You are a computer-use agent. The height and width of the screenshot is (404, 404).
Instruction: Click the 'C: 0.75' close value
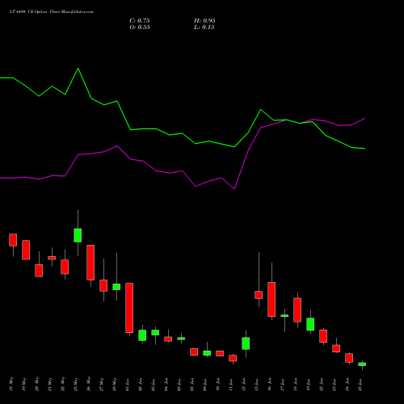pos(140,21)
